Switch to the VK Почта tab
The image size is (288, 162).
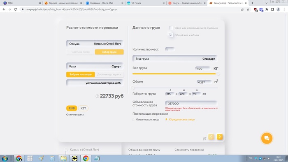146,3
